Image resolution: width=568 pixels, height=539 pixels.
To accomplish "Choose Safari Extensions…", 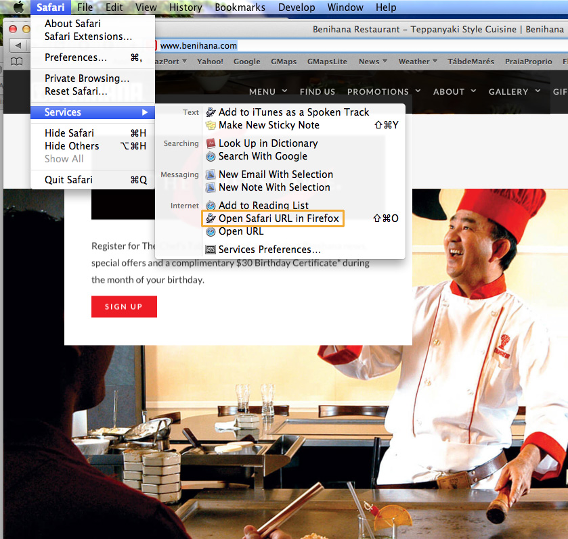I will tap(93, 37).
